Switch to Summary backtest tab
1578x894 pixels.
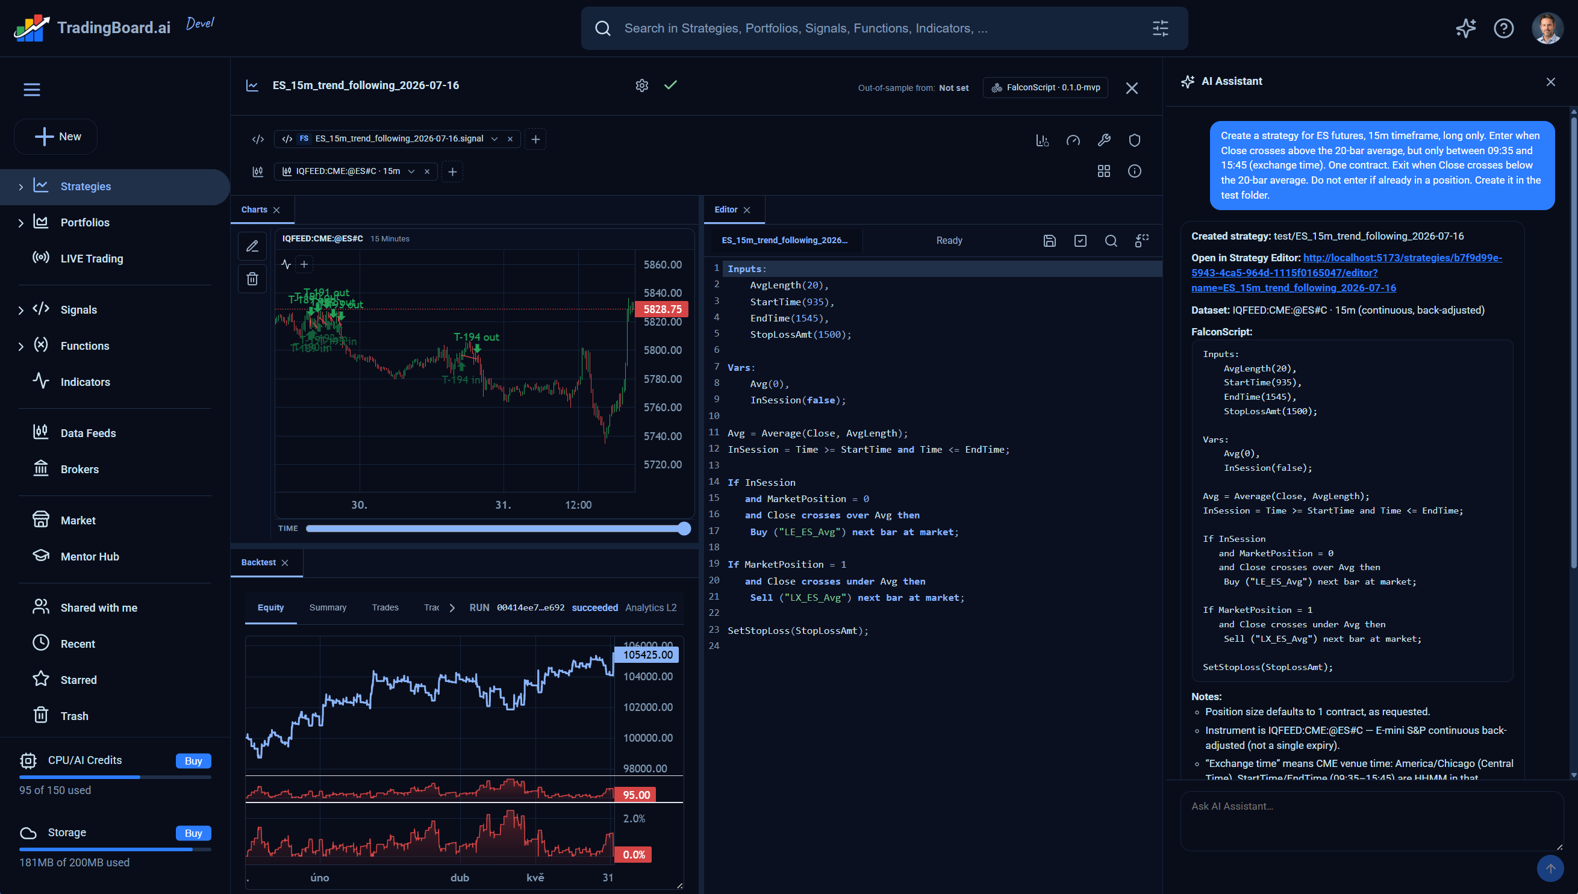tap(328, 607)
